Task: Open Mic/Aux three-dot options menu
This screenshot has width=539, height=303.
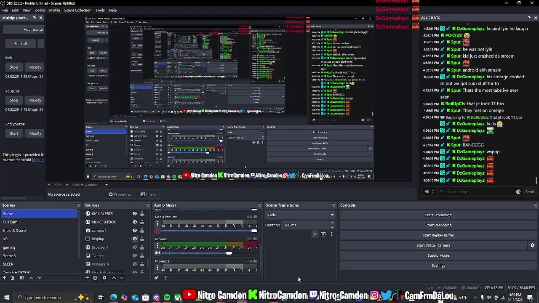Action: 157,246
